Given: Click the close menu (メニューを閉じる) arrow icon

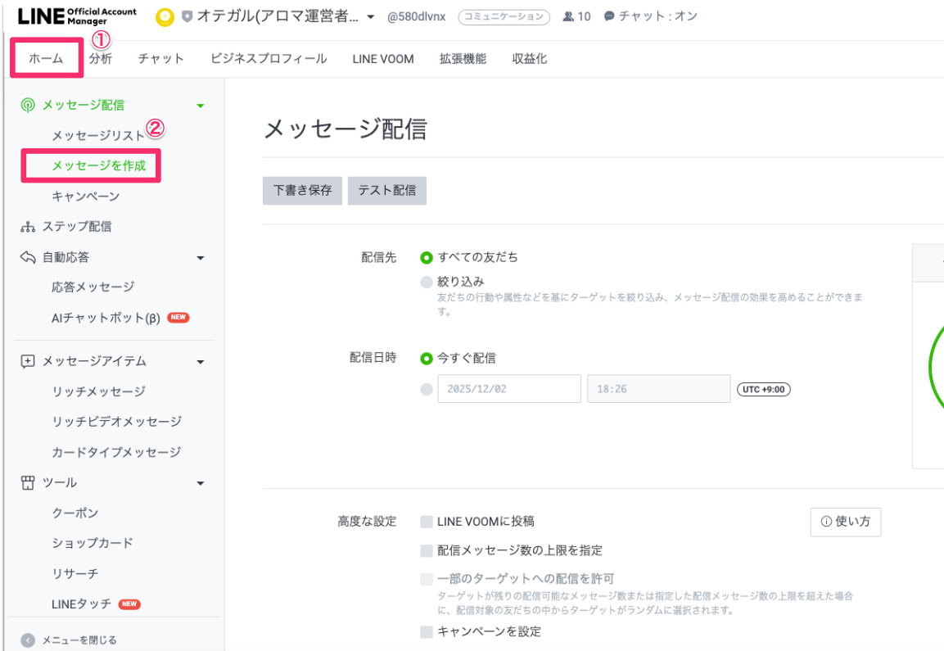Looking at the screenshot, I should [28, 640].
